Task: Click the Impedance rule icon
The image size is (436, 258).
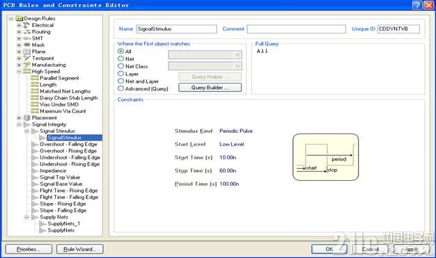Action: pos(35,171)
